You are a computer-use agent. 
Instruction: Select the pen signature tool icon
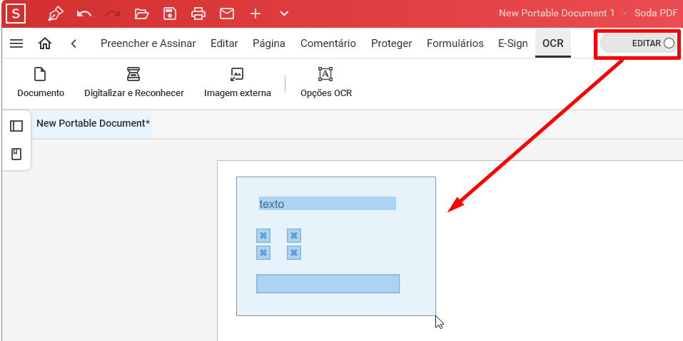(56, 14)
